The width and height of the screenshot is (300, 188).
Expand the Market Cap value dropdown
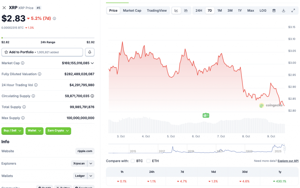(x=93, y=63)
